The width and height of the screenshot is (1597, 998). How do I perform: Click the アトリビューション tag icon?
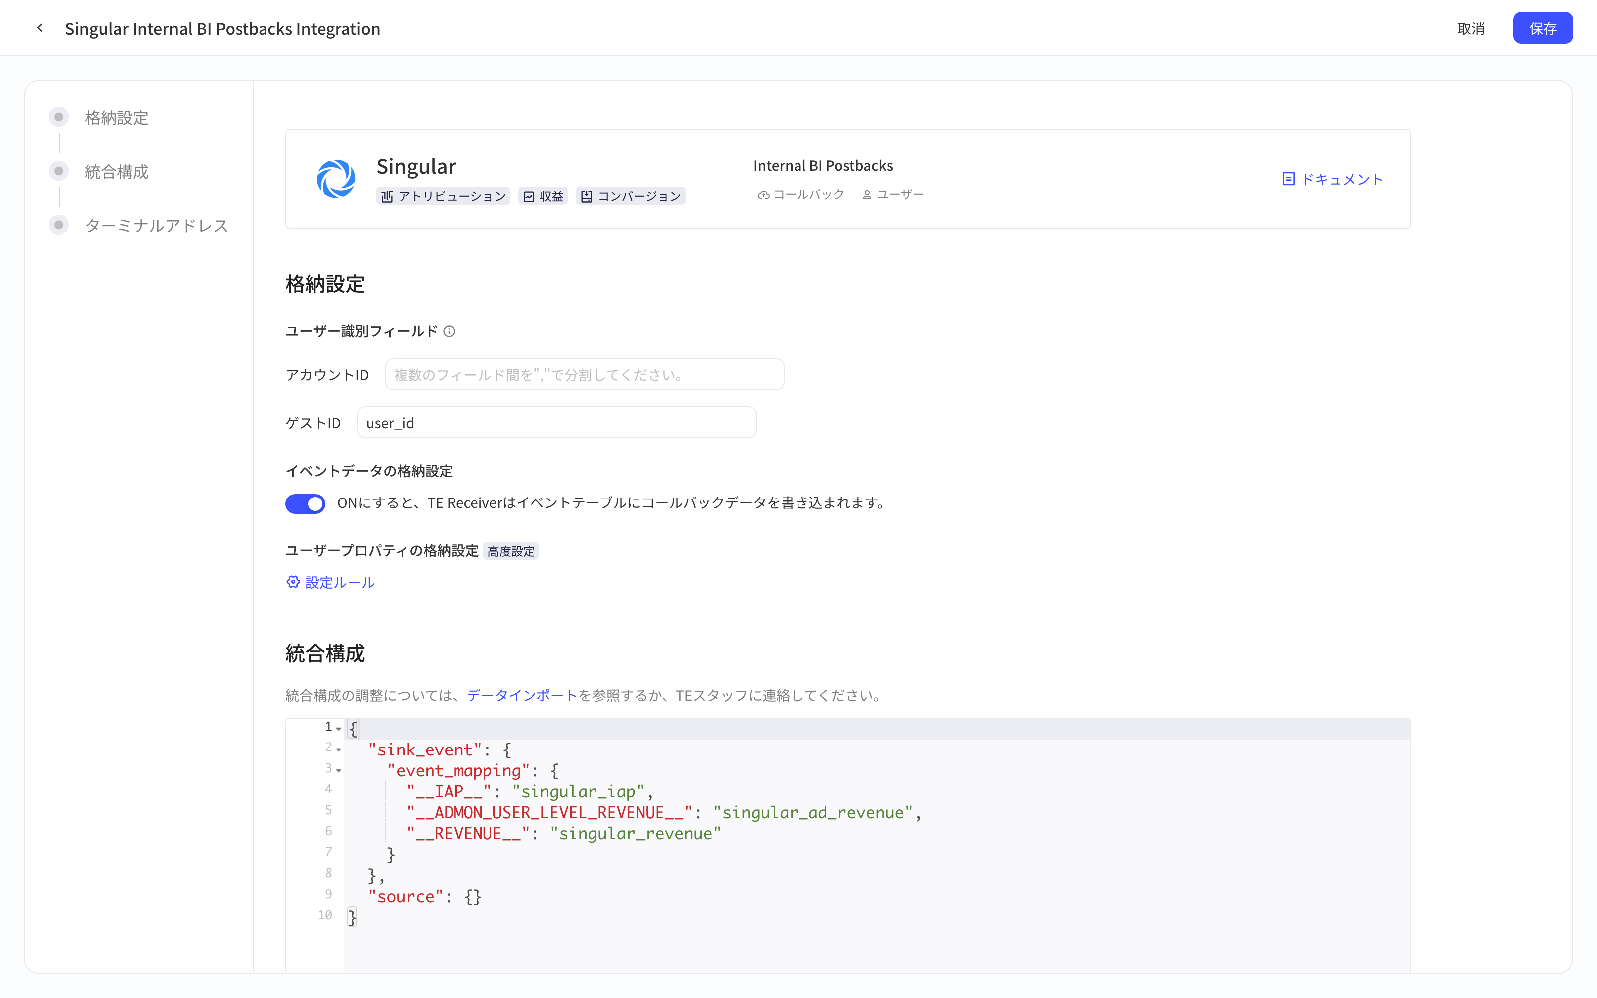click(387, 197)
